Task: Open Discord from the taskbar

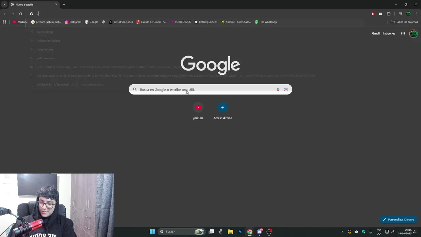Action: coord(260,232)
